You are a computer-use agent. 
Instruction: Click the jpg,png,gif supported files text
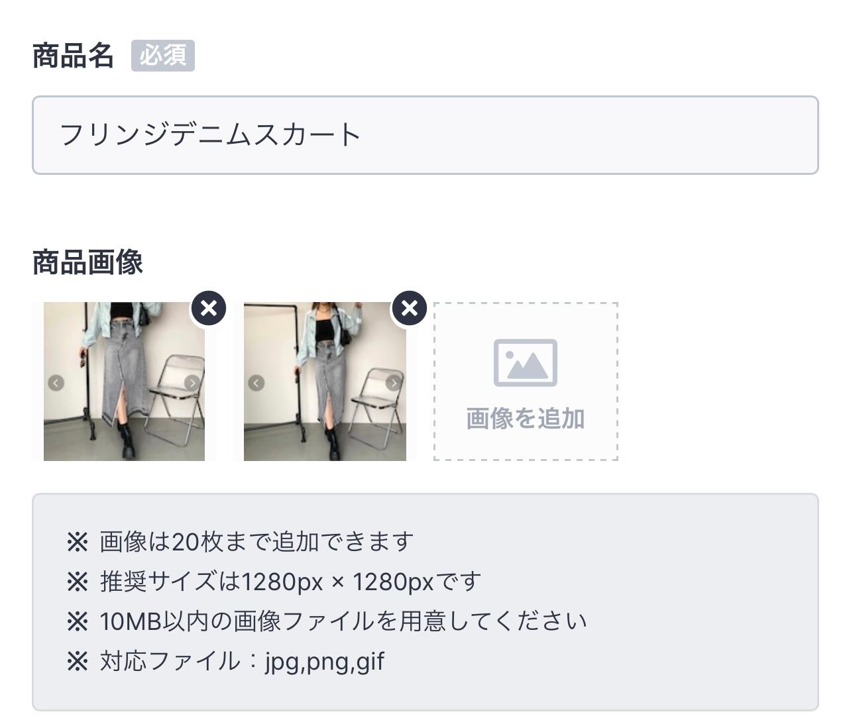click(x=325, y=662)
